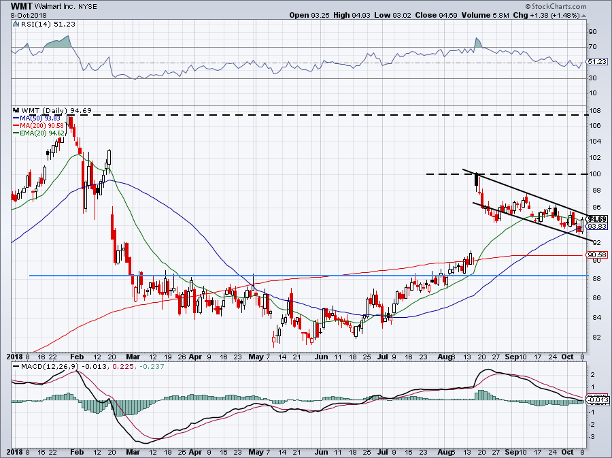
Task: Click the MA(50) 93.83 legend text
Action: 40,118
